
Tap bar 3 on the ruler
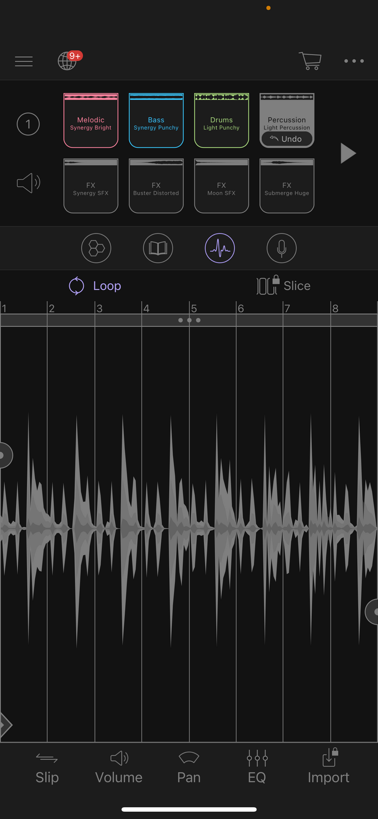pyautogui.click(x=99, y=308)
